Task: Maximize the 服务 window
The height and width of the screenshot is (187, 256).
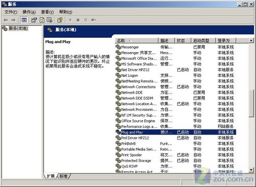Action: pos(245,4)
